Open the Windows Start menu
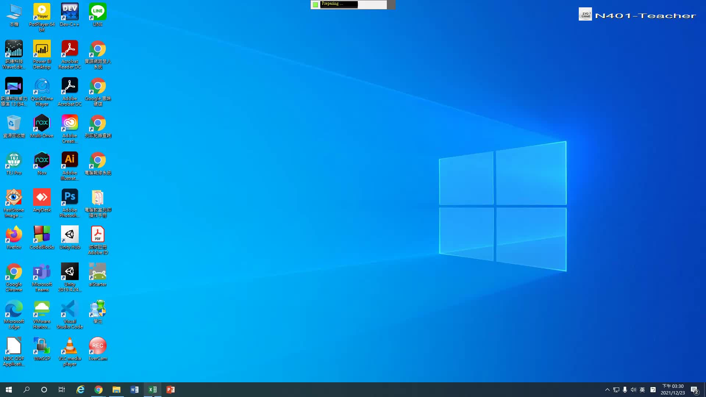 tap(9, 390)
